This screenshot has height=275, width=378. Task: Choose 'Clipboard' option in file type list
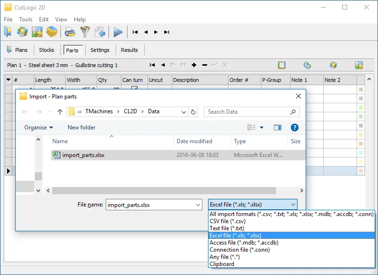pyautogui.click(x=222, y=264)
